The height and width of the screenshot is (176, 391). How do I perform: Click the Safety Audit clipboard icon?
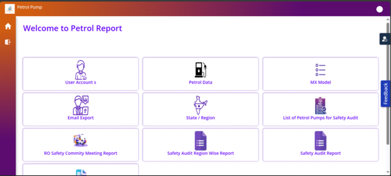click(320, 105)
